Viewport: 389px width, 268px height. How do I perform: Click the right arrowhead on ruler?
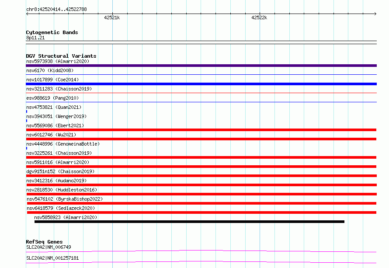pos(375,14)
